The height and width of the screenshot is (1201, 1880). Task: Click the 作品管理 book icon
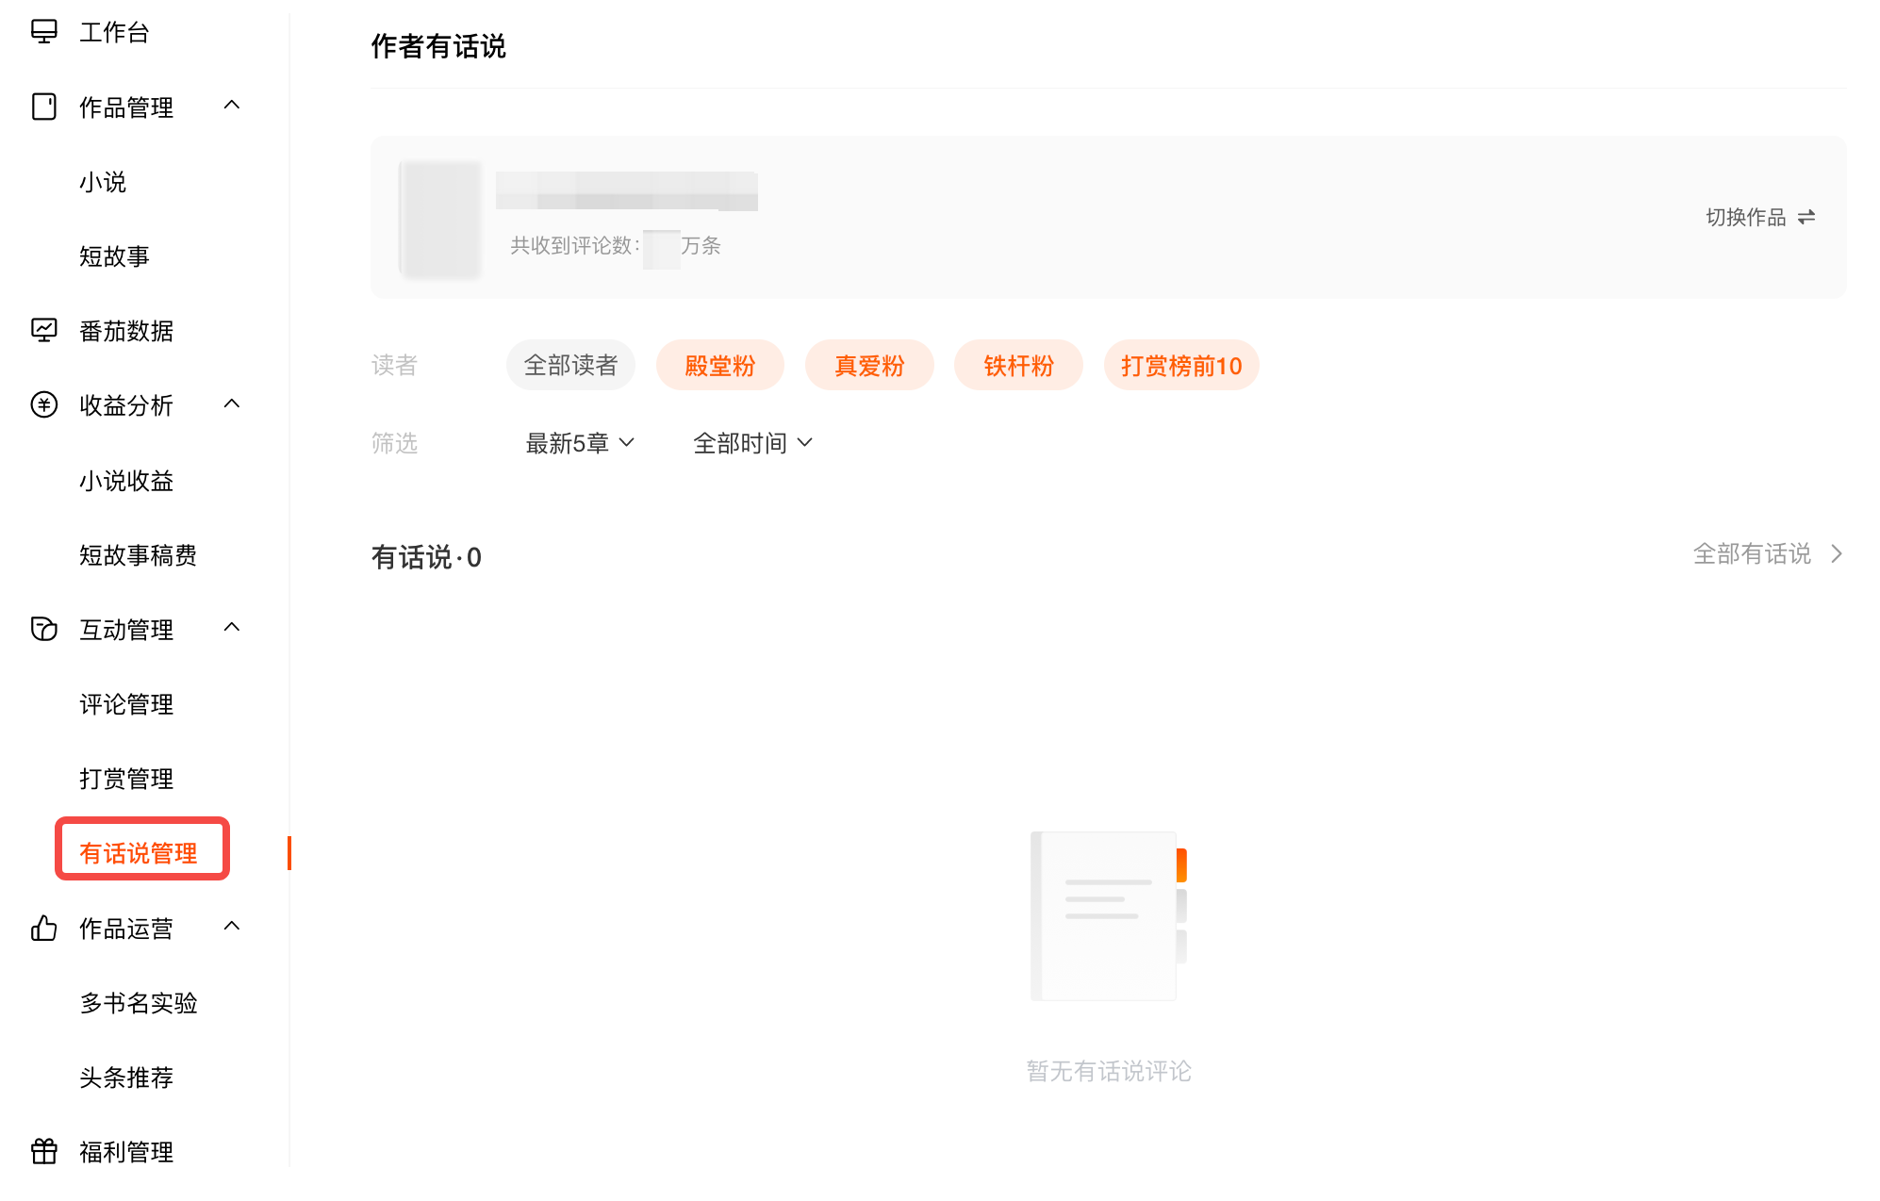click(x=43, y=107)
